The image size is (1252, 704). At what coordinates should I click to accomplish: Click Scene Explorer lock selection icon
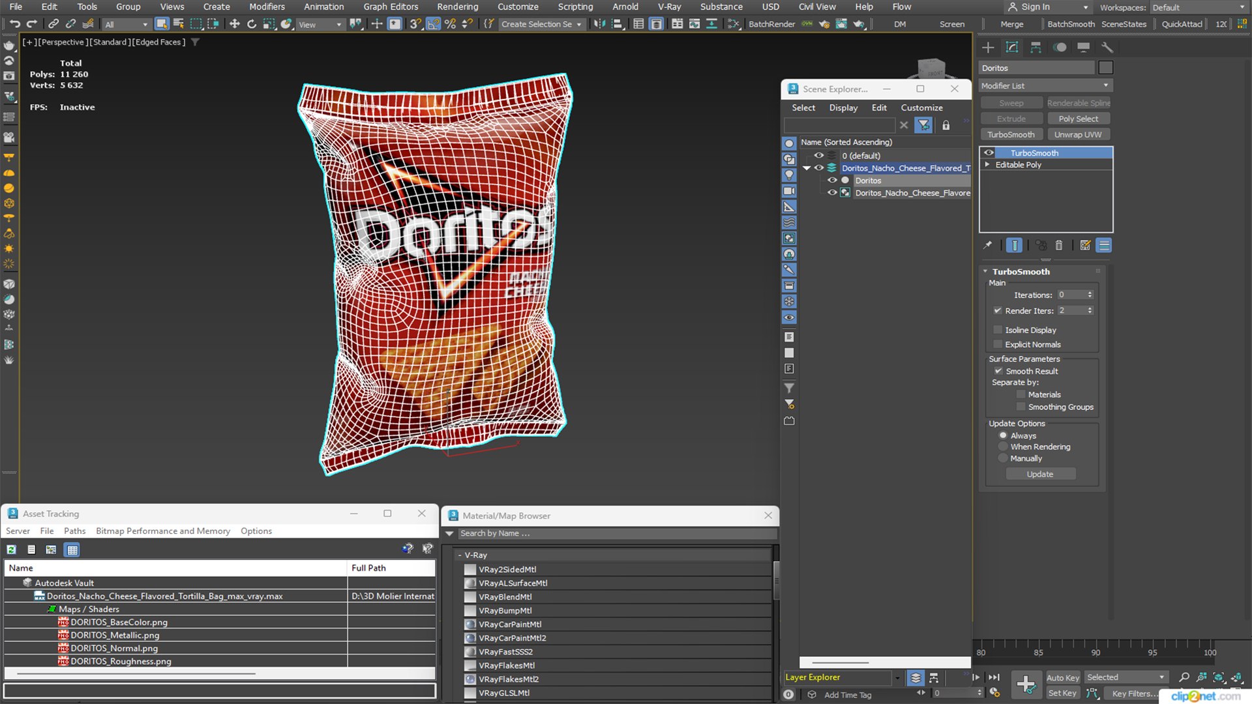coord(946,125)
